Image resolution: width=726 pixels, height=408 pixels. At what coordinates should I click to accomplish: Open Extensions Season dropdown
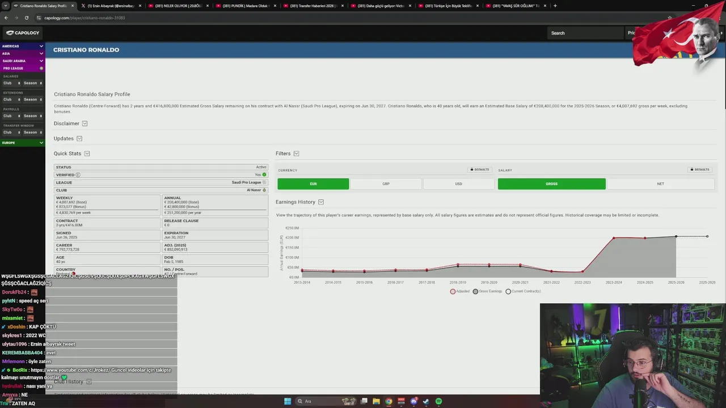pyautogui.click(x=32, y=100)
